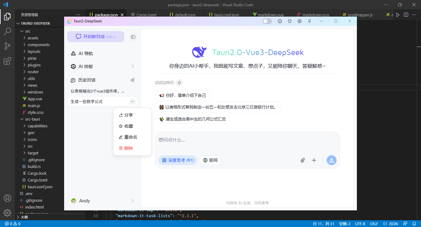Pick the 北京三日游旅行计划 suggestion
The width and height of the screenshot is (421, 227).
(218, 107)
